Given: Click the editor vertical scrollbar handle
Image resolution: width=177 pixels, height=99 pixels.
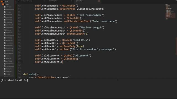Looking at the screenshot, I should 176,46.
